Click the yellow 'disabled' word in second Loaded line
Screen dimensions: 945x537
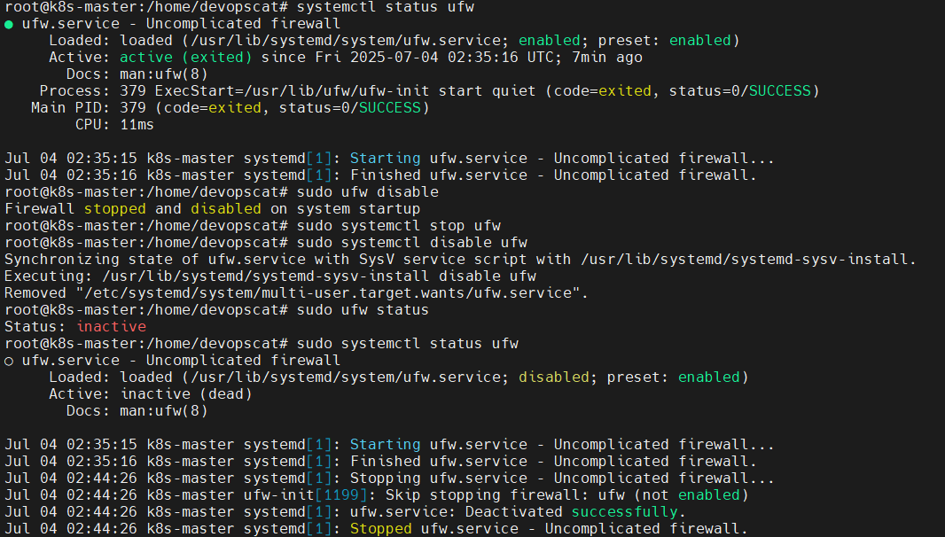pos(554,377)
